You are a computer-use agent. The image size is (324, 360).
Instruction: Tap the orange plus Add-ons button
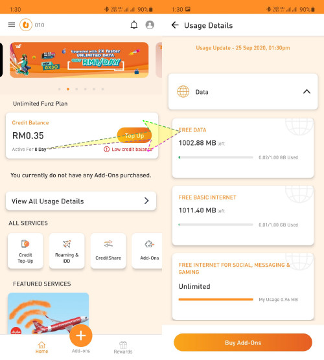coord(81,335)
